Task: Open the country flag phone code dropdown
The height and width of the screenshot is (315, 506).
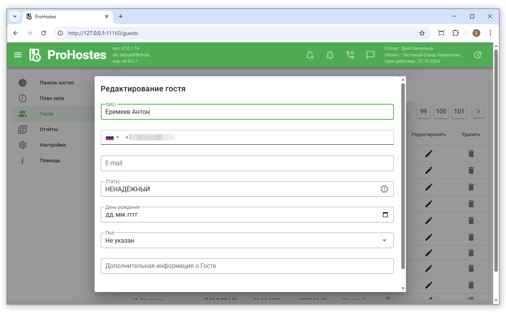Action: 112,137
